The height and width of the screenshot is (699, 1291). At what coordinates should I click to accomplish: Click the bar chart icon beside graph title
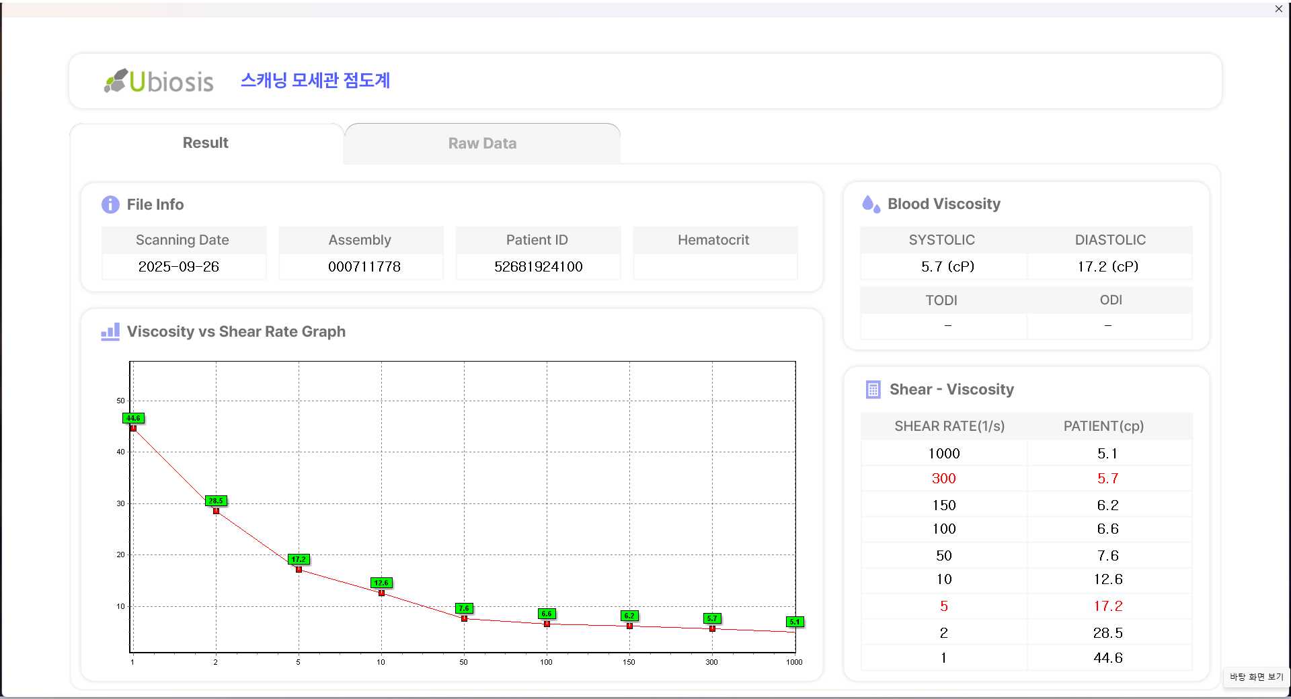tap(110, 331)
